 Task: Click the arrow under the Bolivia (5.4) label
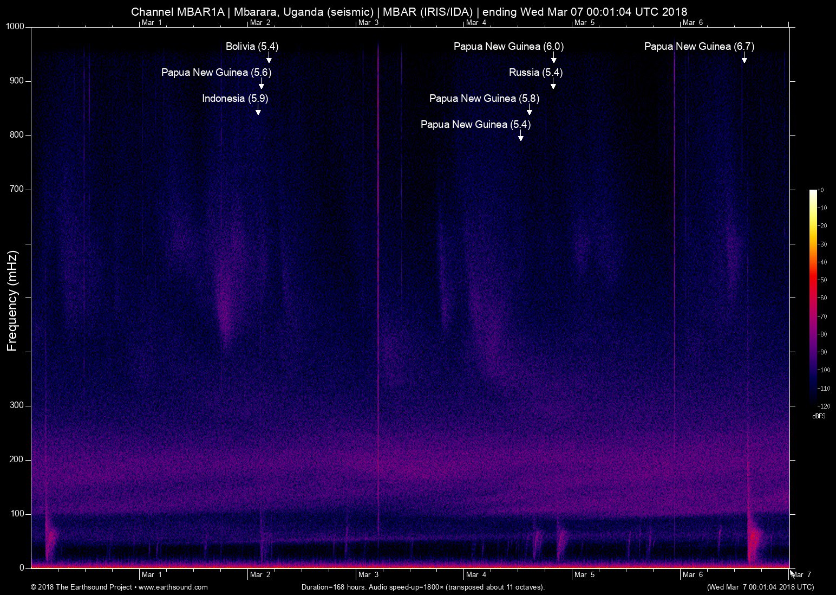point(269,58)
